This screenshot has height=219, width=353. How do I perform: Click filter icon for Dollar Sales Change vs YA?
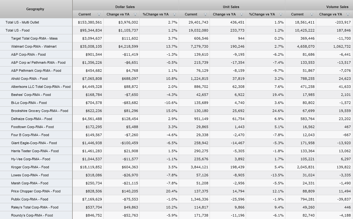coord(135,15)
